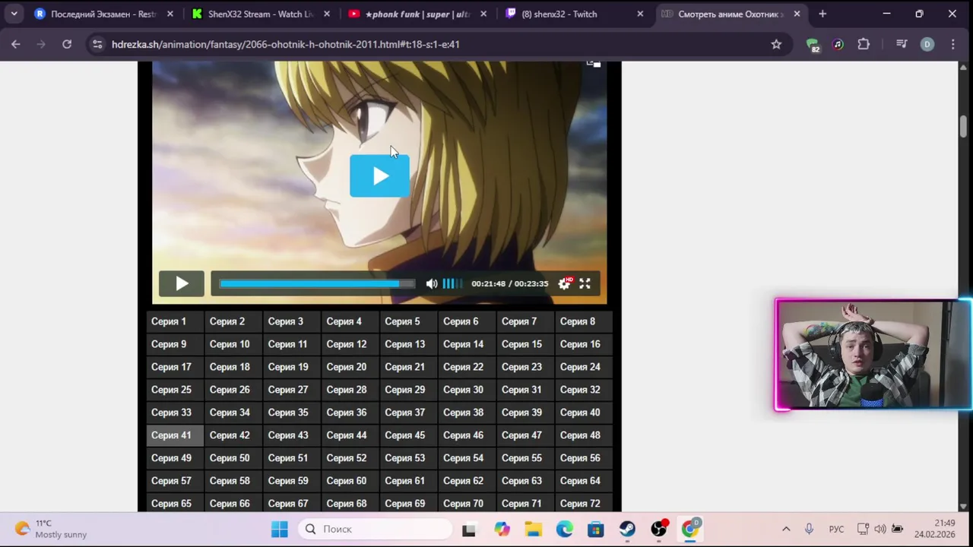The width and height of the screenshot is (973, 547).
Task: Open Steam from the taskbar
Action: point(627,529)
